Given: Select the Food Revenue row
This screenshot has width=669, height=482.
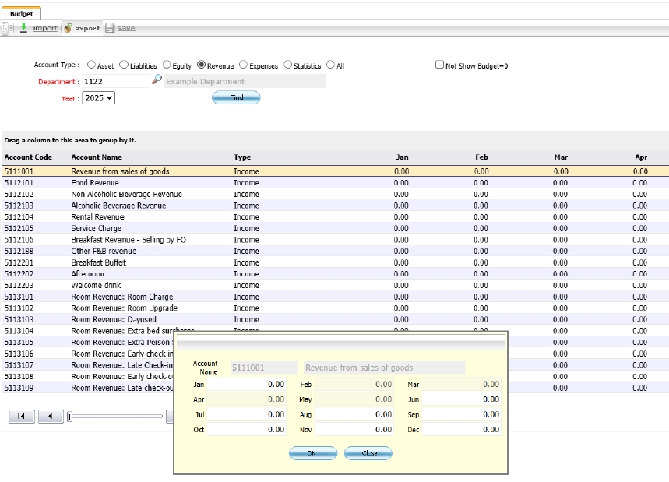Looking at the screenshot, I should [95, 183].
